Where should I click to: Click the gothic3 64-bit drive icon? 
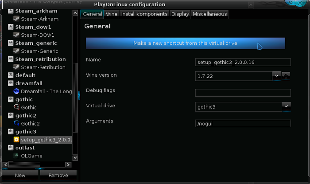click(11, 131)
